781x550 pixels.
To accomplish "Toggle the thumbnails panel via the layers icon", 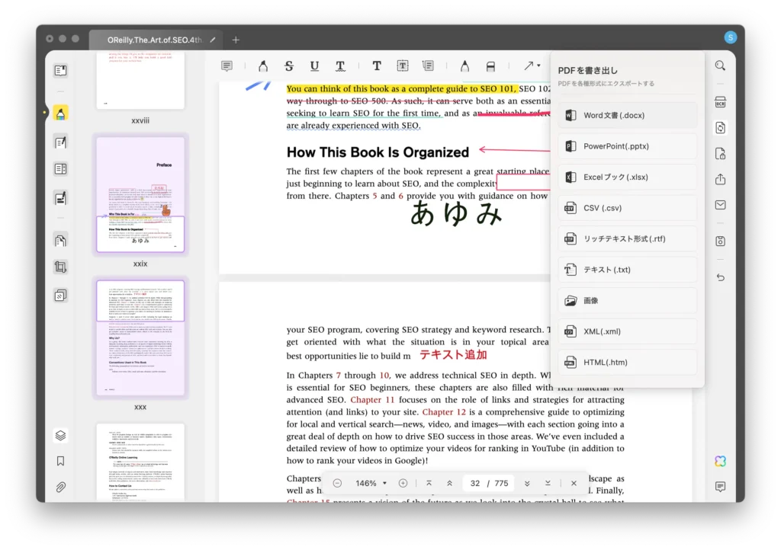I will click(x=60, y=435).
